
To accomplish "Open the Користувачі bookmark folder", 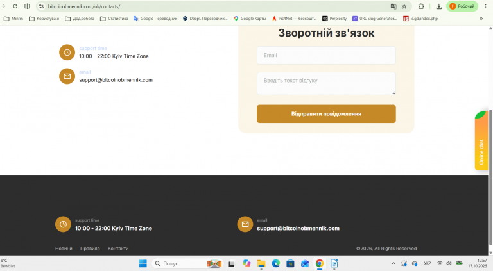I will [44, 19].
